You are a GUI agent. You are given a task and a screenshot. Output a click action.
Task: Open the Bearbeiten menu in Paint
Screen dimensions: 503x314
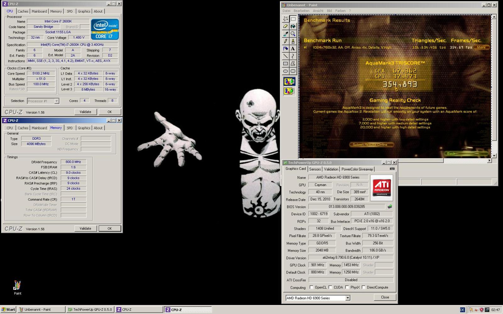(x=301, y=11)
